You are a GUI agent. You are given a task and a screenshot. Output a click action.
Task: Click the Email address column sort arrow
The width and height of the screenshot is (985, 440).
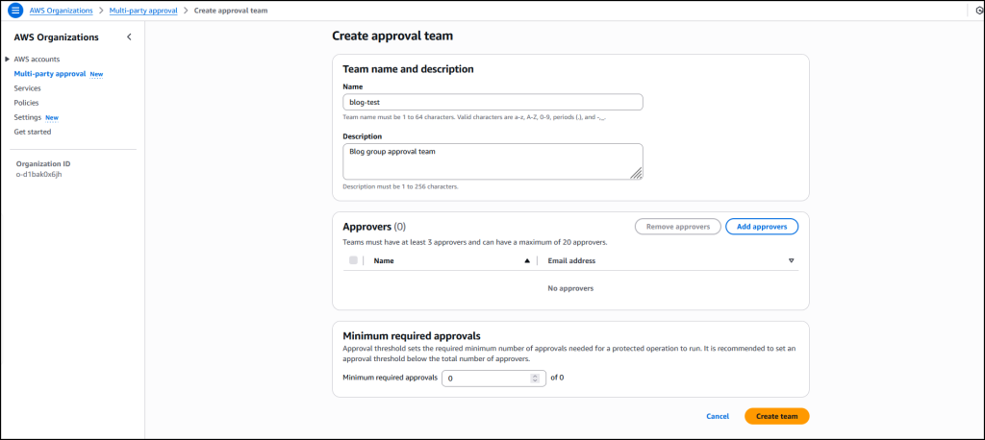(792, 260)
